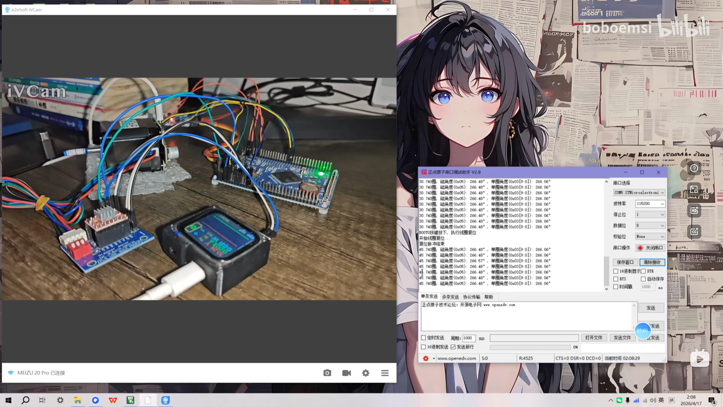The width and height of the screenshot is (723, 407).
Task: Click the 清除接收 button
Action: (x=652, y=262)
